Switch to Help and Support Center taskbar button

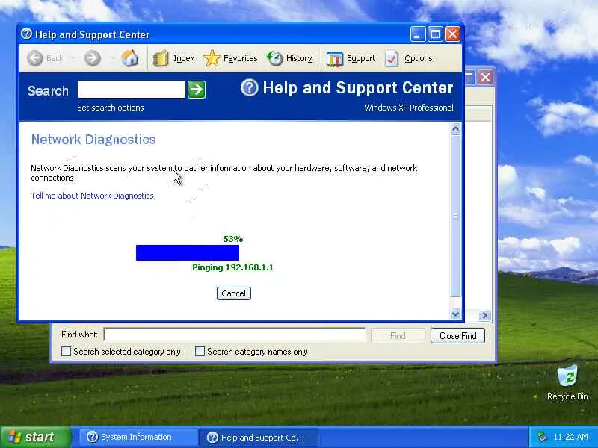(x=258, y=438)
